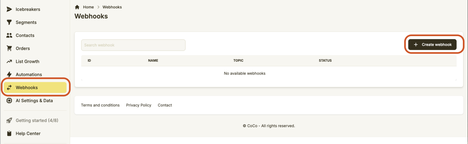Image resolution: width=468 pixels, height=144 pixels.
Task: Open Terms and conditions link
Action: [x=100, y=105]
